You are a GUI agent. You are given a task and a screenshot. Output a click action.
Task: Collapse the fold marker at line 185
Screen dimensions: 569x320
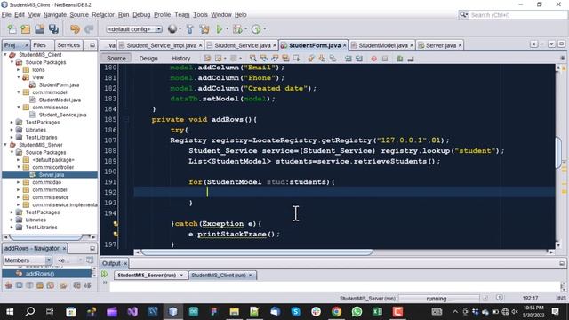pos(126,119)
